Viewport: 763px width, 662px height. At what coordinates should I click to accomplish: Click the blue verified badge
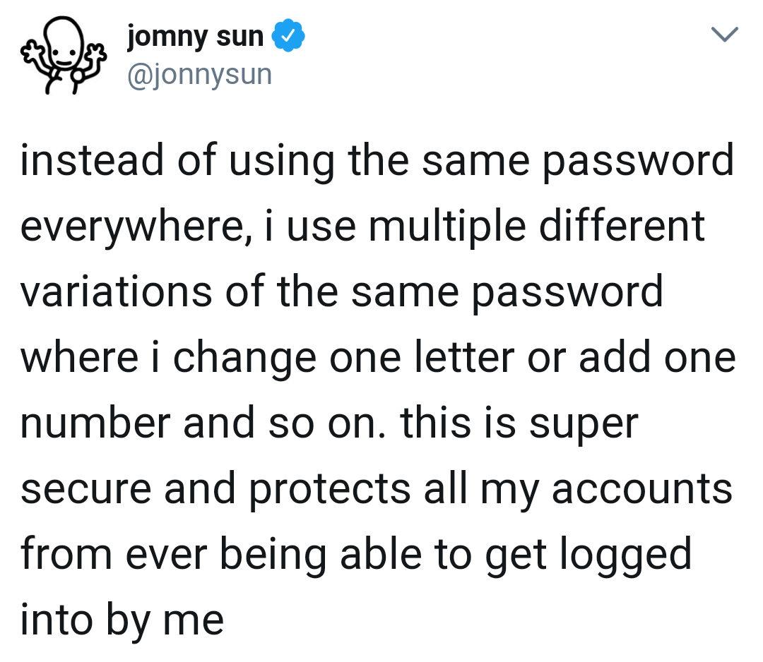tap(288, 37)
